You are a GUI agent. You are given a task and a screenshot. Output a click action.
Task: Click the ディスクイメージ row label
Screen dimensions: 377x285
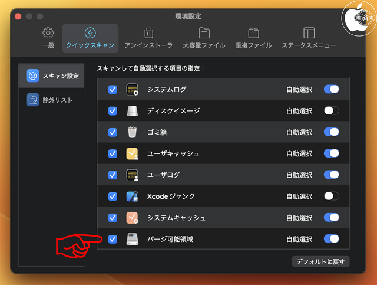[173, 111]
